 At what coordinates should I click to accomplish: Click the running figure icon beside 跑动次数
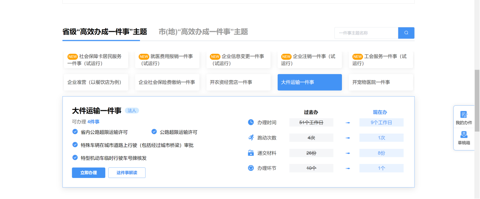pyautogui.click(x=251, y=138)
